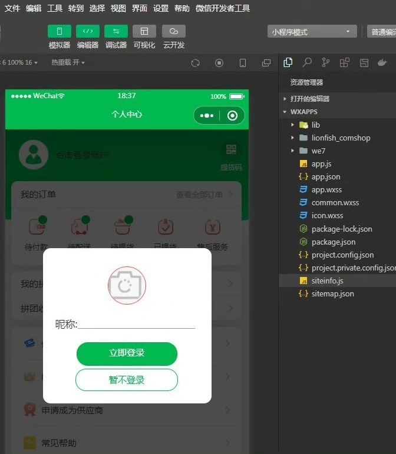Viewport: 396px width, 454px height.
Task: Open the source control icon
Action: coord(326,62)
